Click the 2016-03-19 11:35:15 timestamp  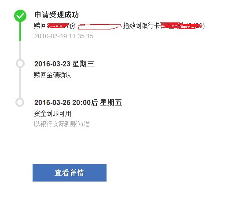pos(64,36)
